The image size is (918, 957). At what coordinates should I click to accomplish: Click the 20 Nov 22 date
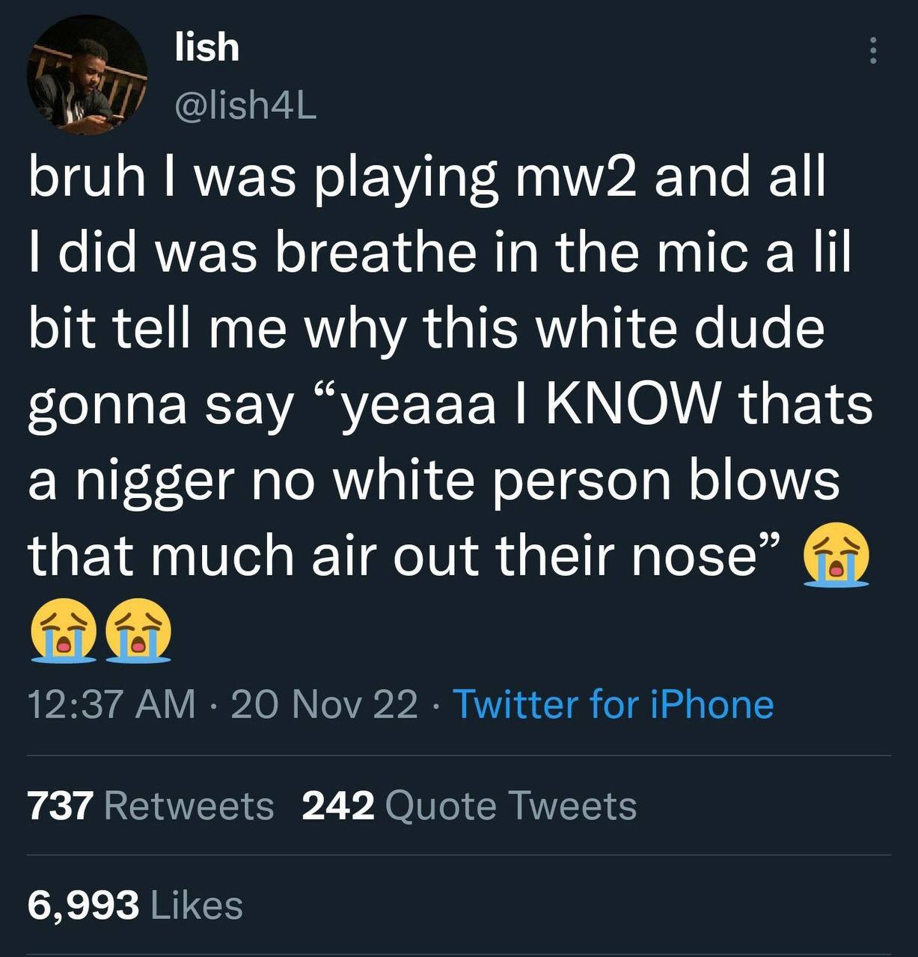click(x=325, y=704)
